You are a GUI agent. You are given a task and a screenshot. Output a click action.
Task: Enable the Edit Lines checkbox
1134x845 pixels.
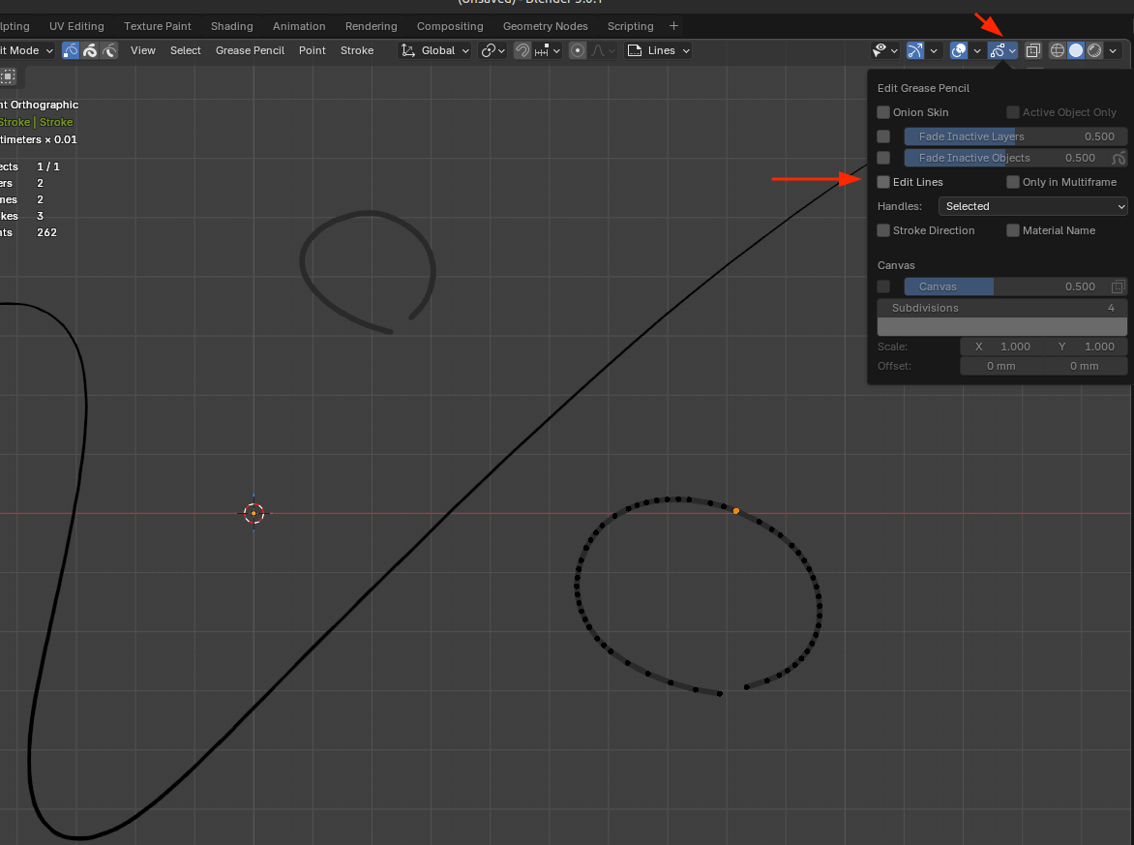[883, 182]
